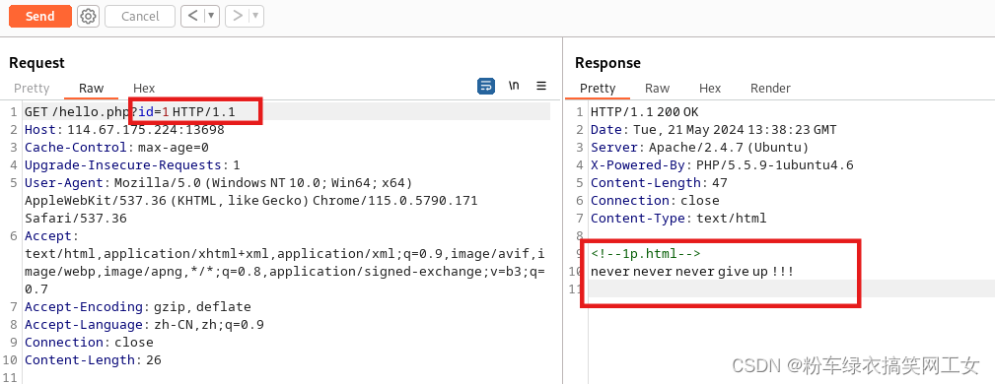Switch Request view to Hex tab

[x=144, y=88]
